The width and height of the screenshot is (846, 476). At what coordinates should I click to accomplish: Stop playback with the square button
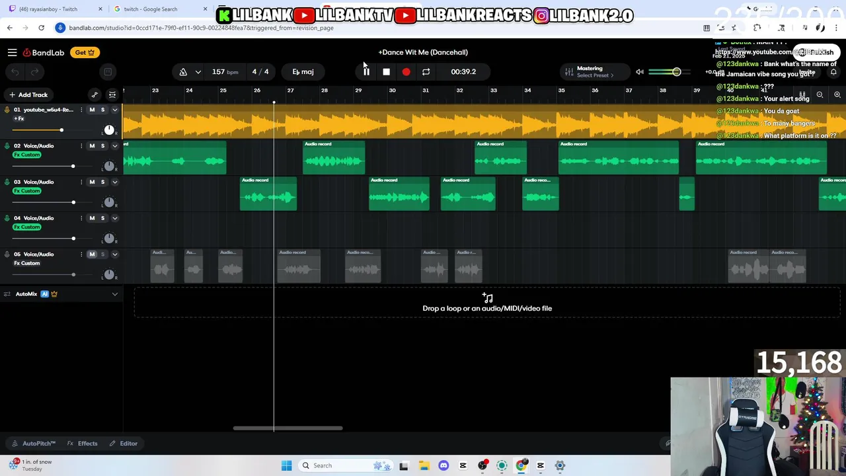[386, 71]
